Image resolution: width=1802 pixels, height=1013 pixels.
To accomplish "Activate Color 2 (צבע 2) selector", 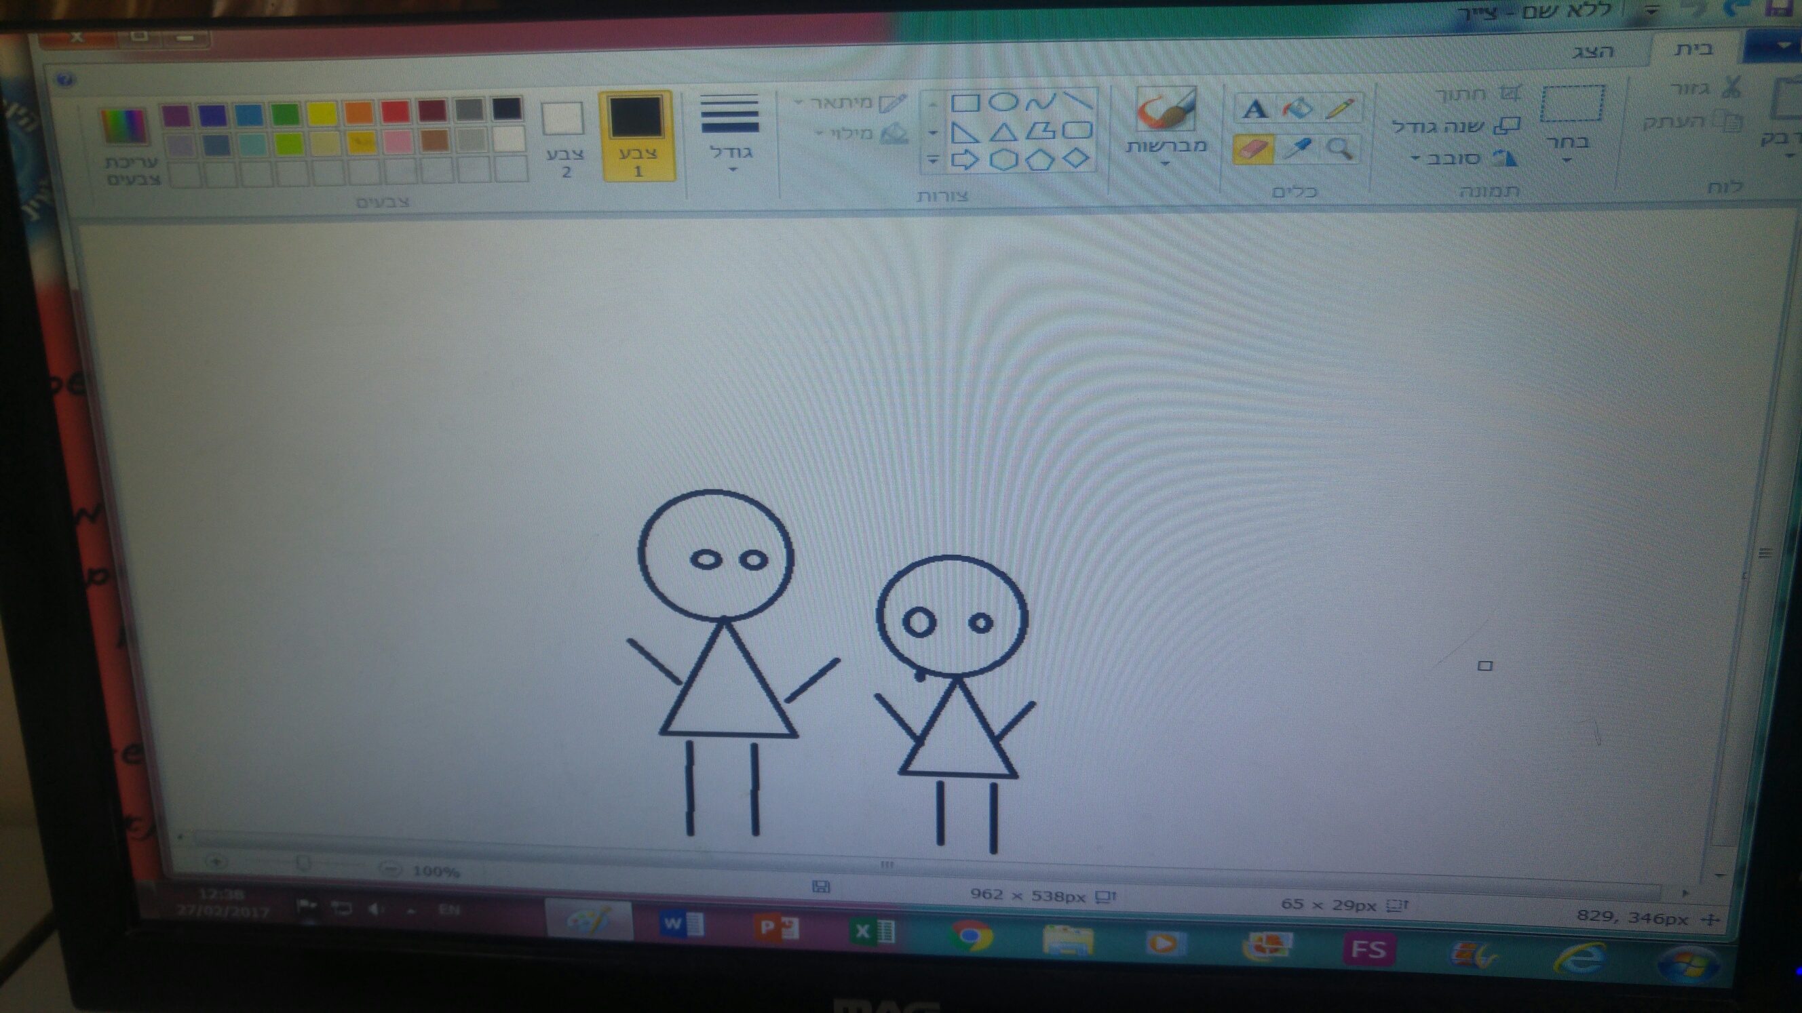I will click(564, 136).
